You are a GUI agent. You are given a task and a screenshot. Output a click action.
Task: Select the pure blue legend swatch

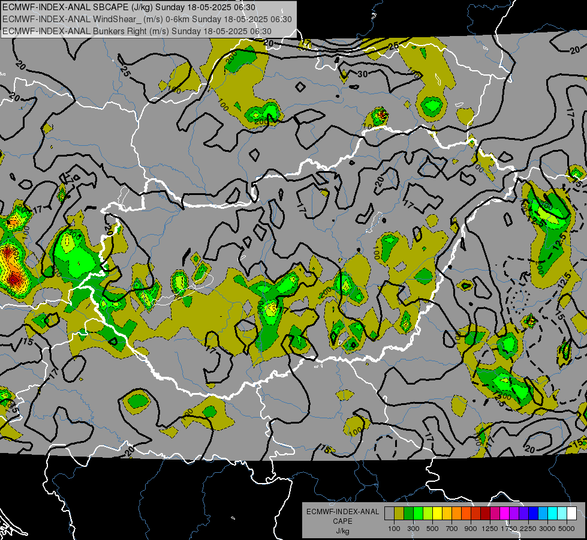coord(534,513)
